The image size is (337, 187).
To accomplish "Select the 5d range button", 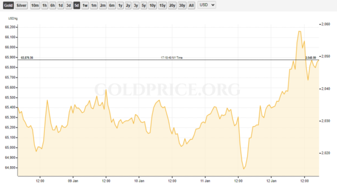I will pos(77,6).
